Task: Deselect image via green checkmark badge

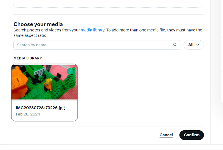Action: click(70, 71)
